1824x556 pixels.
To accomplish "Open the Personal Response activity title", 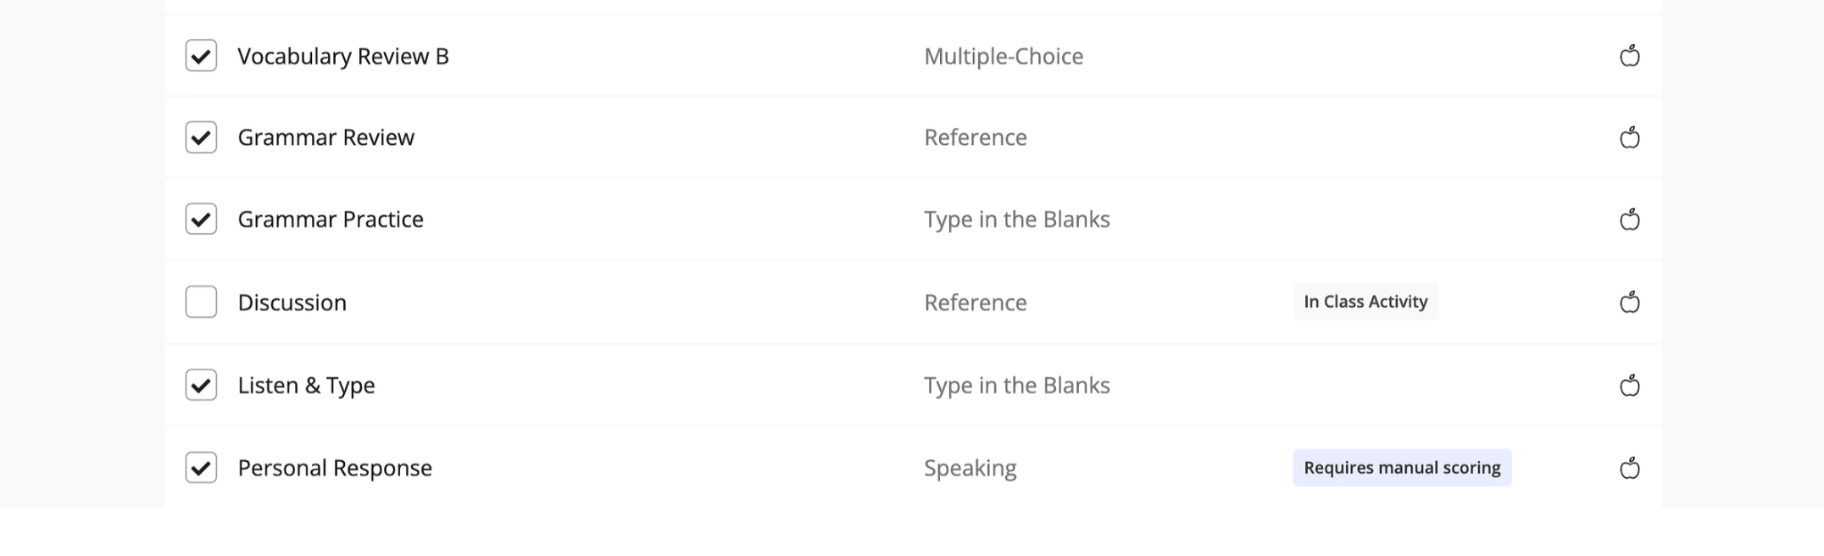I will (x=334, y=469).
